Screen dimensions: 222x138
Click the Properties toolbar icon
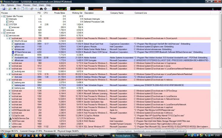coord(32,9)
